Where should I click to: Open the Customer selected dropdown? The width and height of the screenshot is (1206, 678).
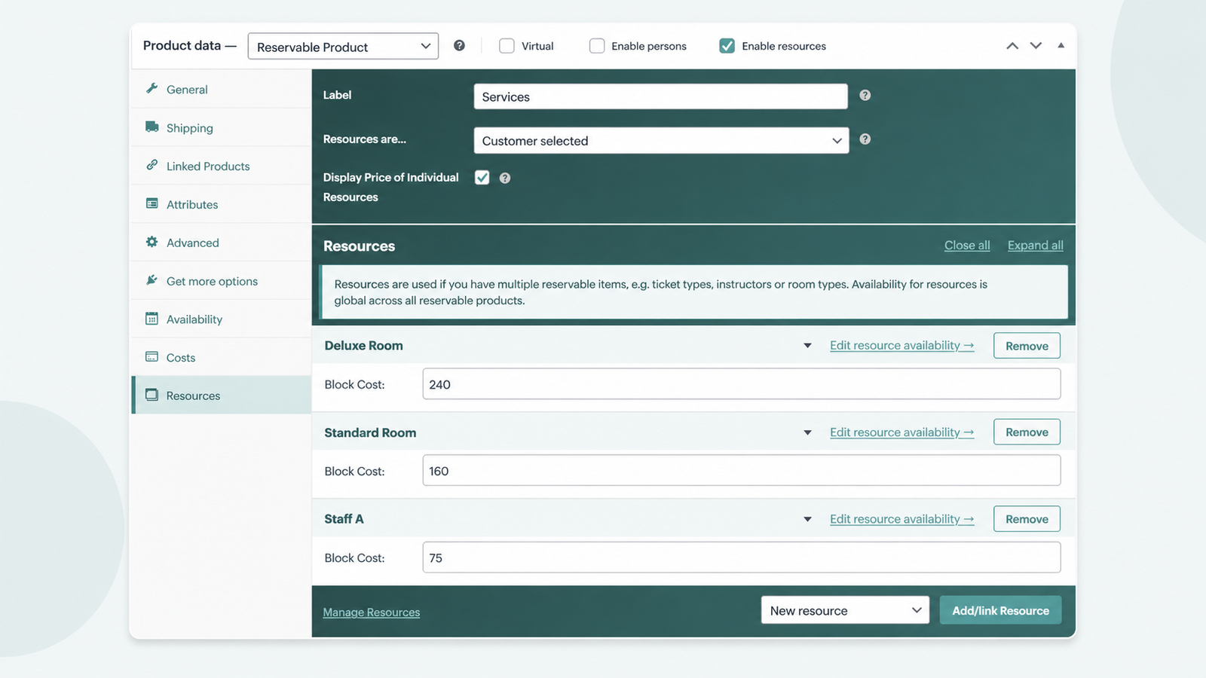point(661,141)
